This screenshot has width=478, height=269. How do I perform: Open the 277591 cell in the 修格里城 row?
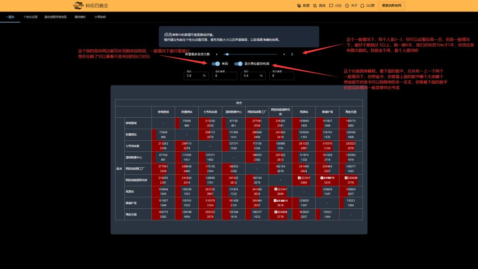257,123
